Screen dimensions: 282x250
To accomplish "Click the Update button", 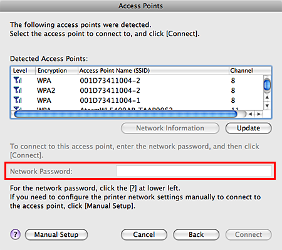I will tap(248, 128).
